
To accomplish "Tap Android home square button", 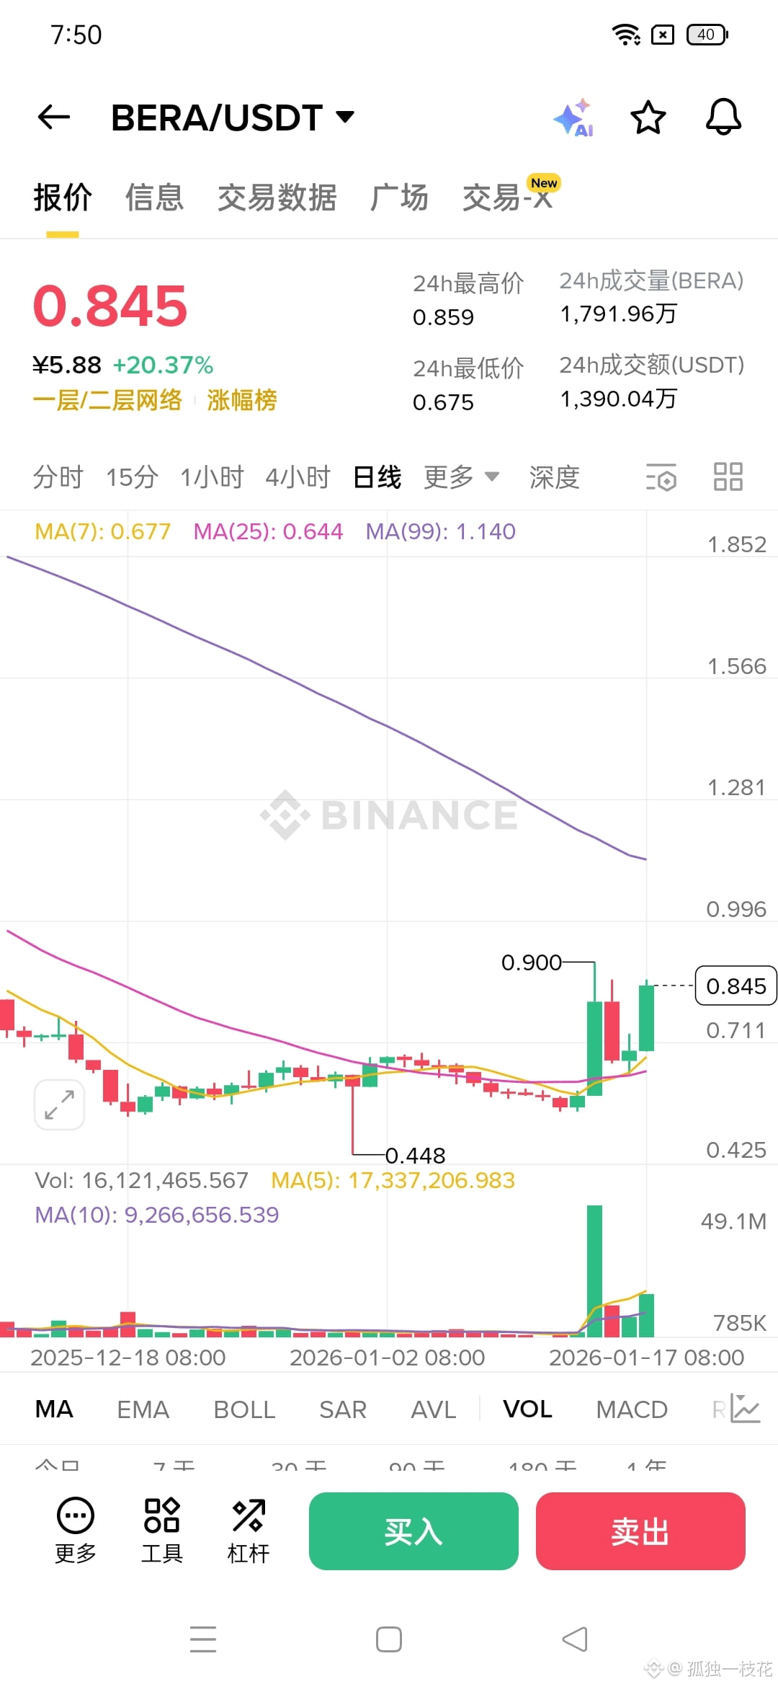I will 389,1639.
